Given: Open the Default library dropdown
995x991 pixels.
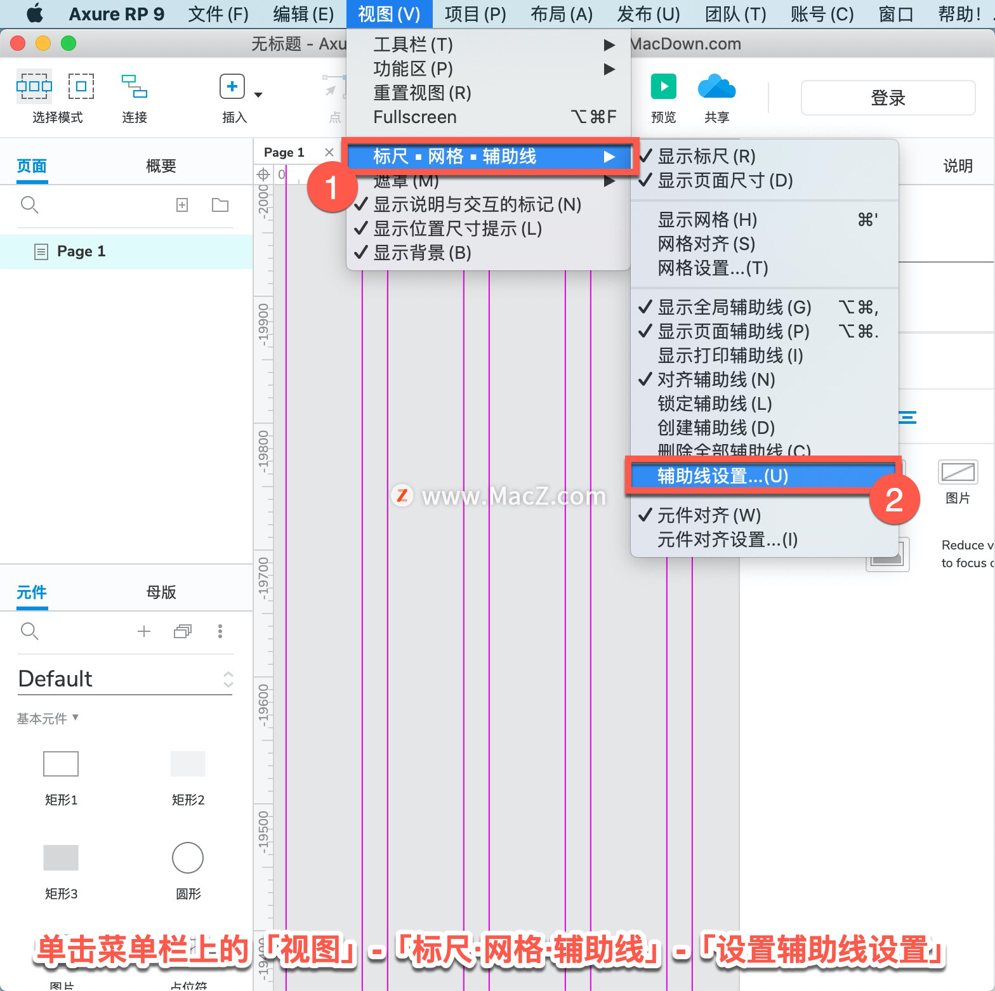Looking at the screenshot, I should coord(126,679).
